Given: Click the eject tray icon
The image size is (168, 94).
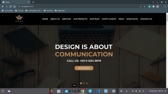Looking at the screenshot, I should coord(127,91).
